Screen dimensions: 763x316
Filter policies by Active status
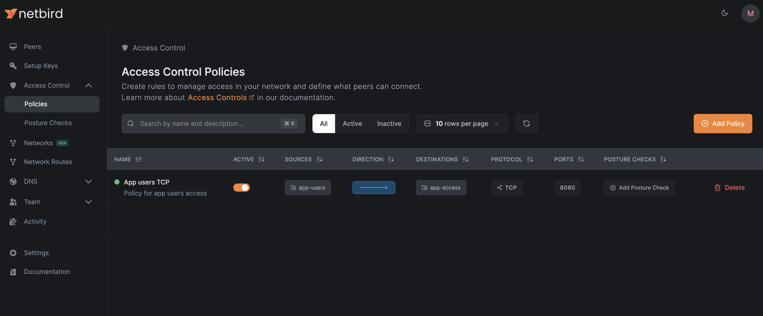pyautogui.click(x=352, y=124)
